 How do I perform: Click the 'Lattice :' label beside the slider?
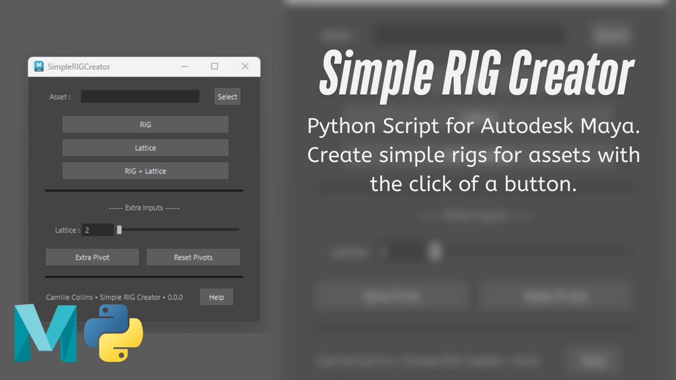tap(67, 230)
